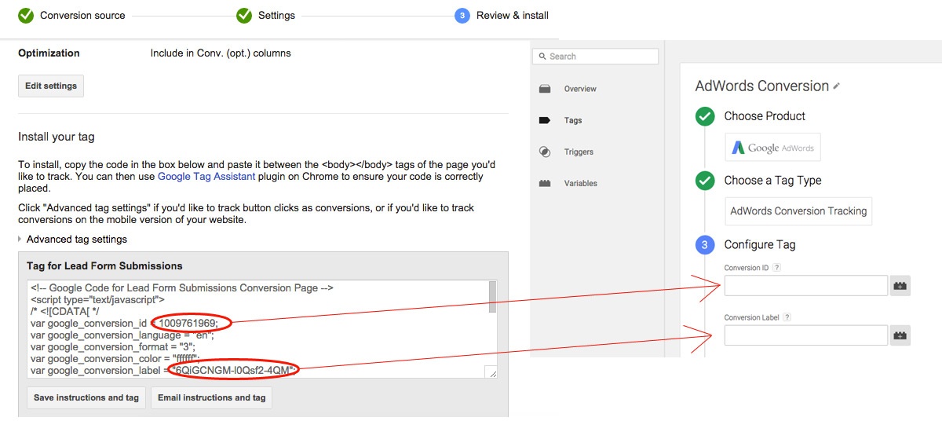Click the Tags sidebar icon
This screenshot has width=942, height=432.
[x=545, y=120]
